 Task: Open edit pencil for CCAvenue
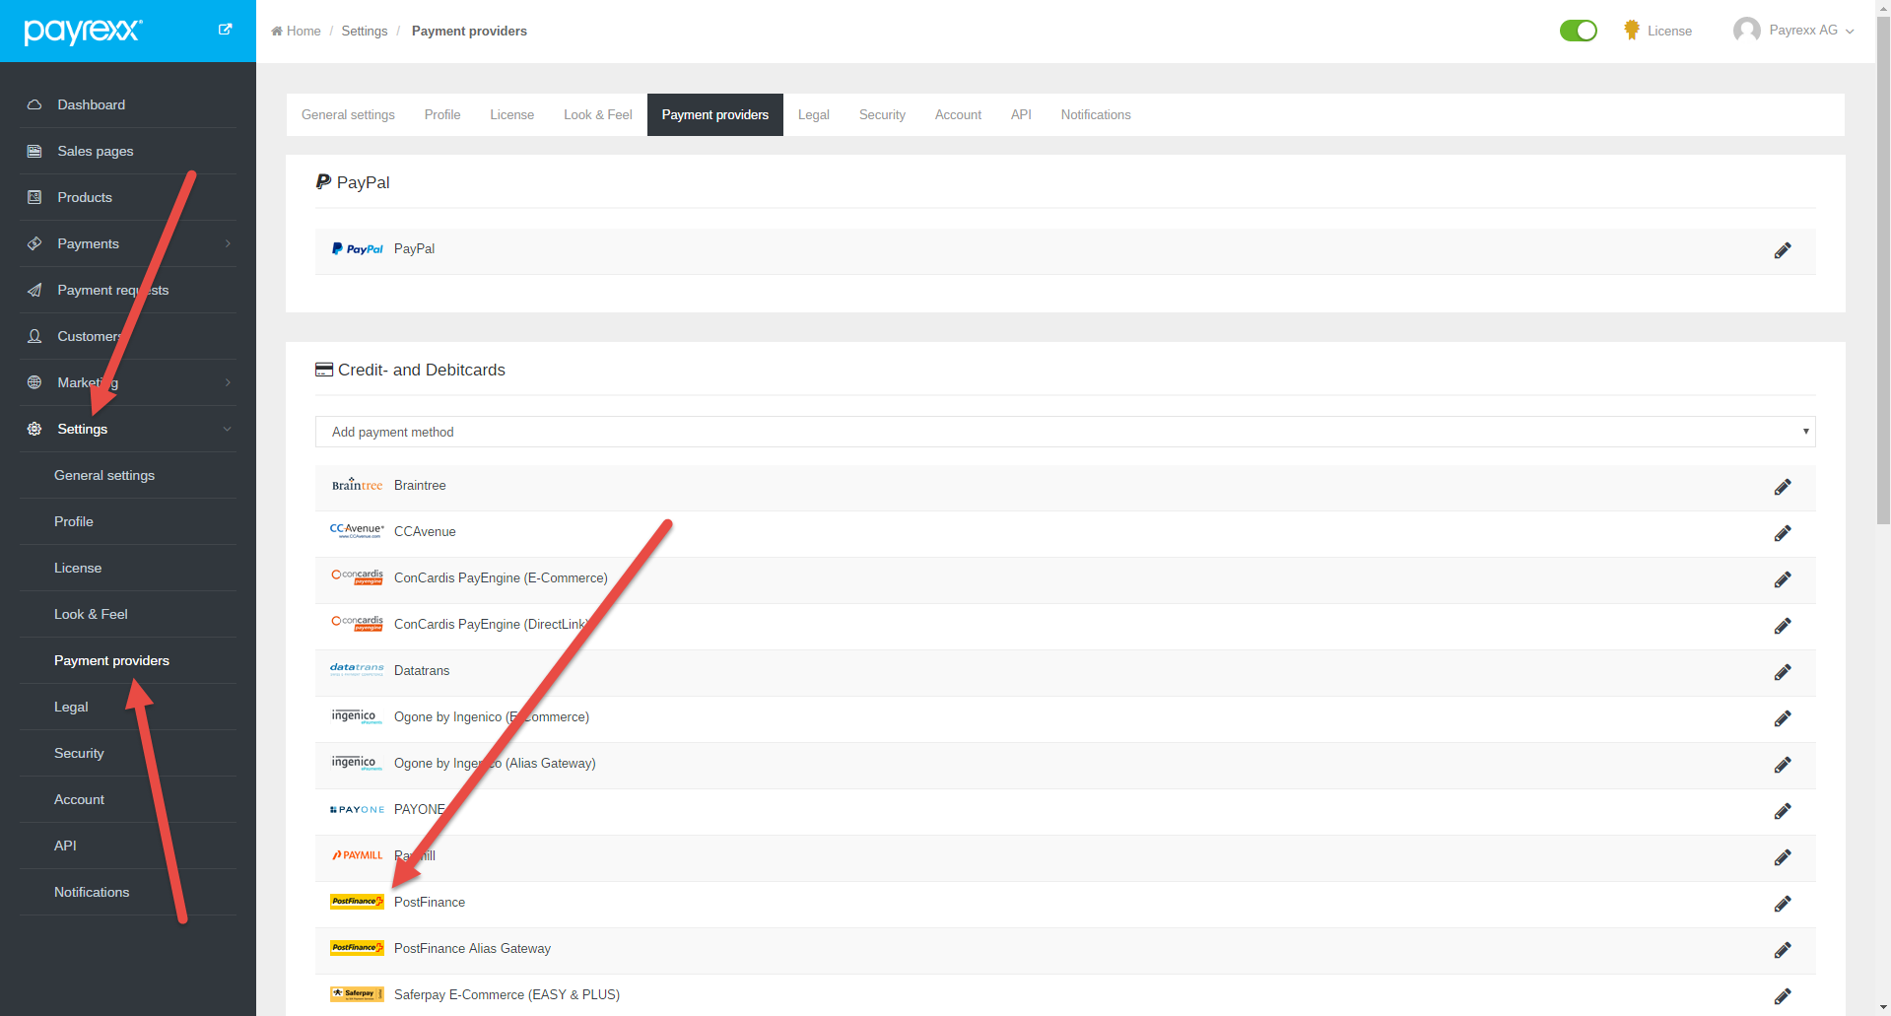pos(1783,533)
